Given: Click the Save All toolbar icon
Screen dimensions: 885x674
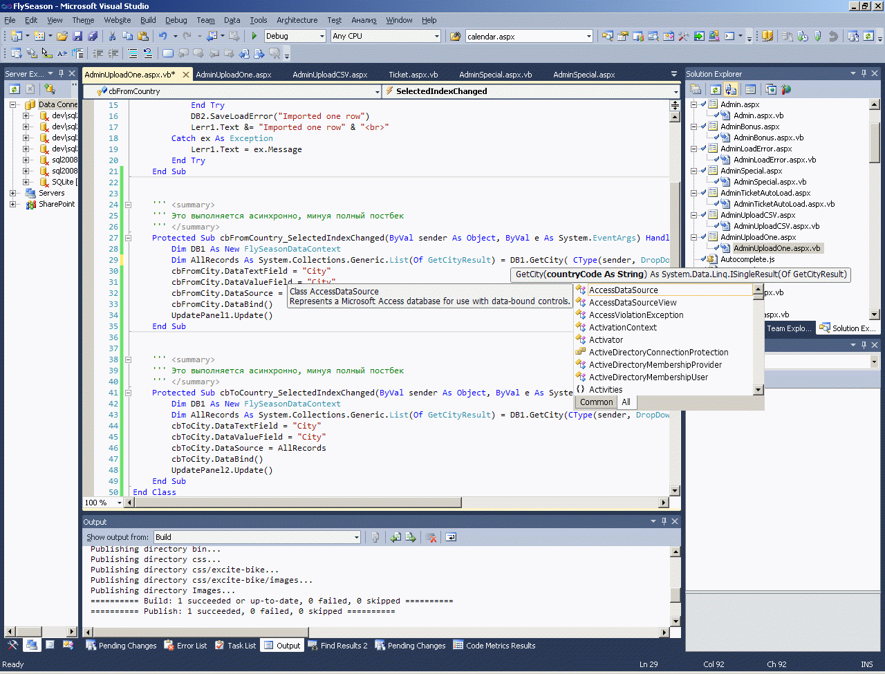Looking at the screenshot, I should [x=92, y=36].
